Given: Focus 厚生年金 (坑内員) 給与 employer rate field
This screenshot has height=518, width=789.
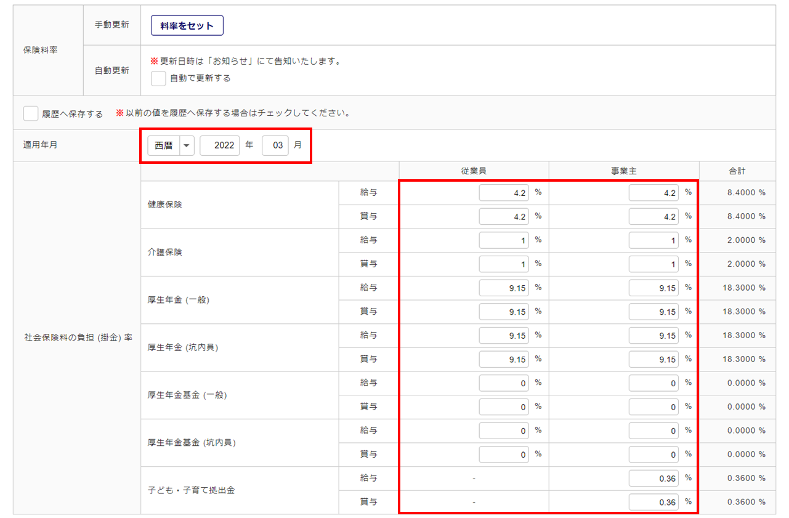Looking at the screenshot, I should click(653, 336).
